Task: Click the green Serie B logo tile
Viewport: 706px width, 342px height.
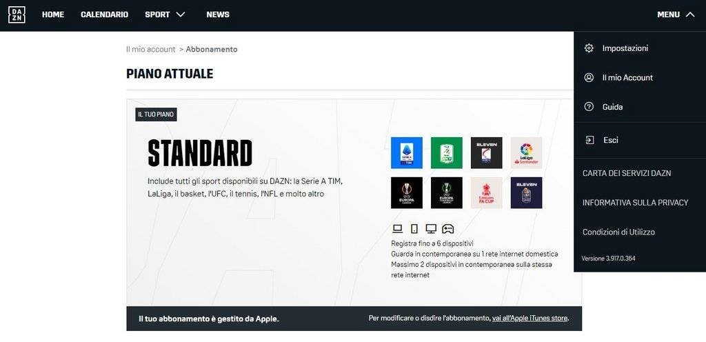Action: tap(446, 152)
